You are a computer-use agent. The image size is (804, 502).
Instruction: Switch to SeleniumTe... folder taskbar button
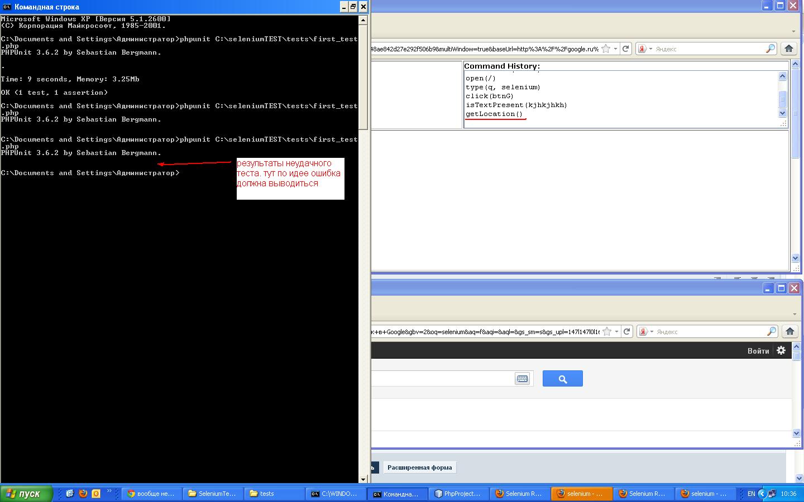[x=213, y=494]
